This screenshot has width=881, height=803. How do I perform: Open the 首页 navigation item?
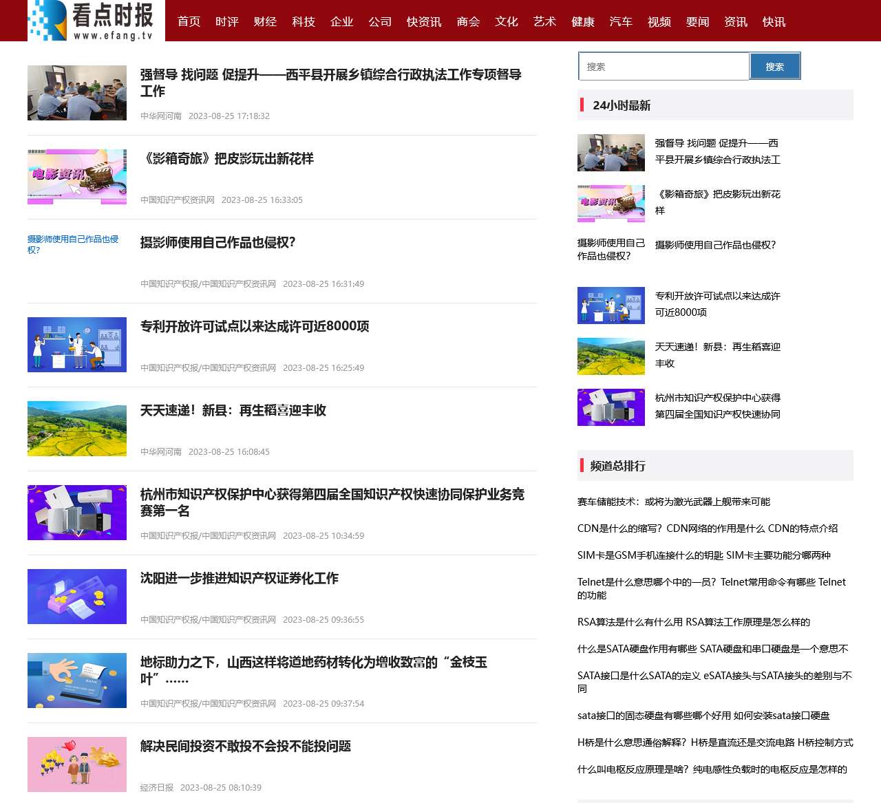pyautogui.click(x=189, y=22)
